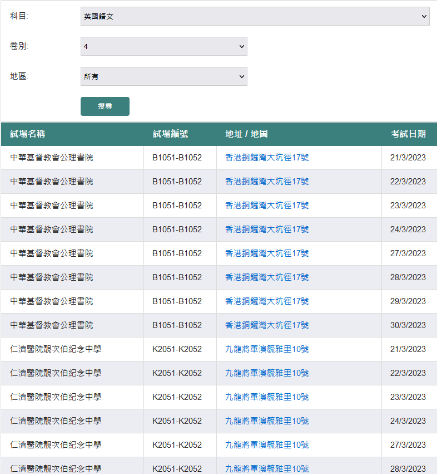Click the 卷別 field label
This screenshot has width=437, height=474.
pyautogui.click(x=19, y=46)
